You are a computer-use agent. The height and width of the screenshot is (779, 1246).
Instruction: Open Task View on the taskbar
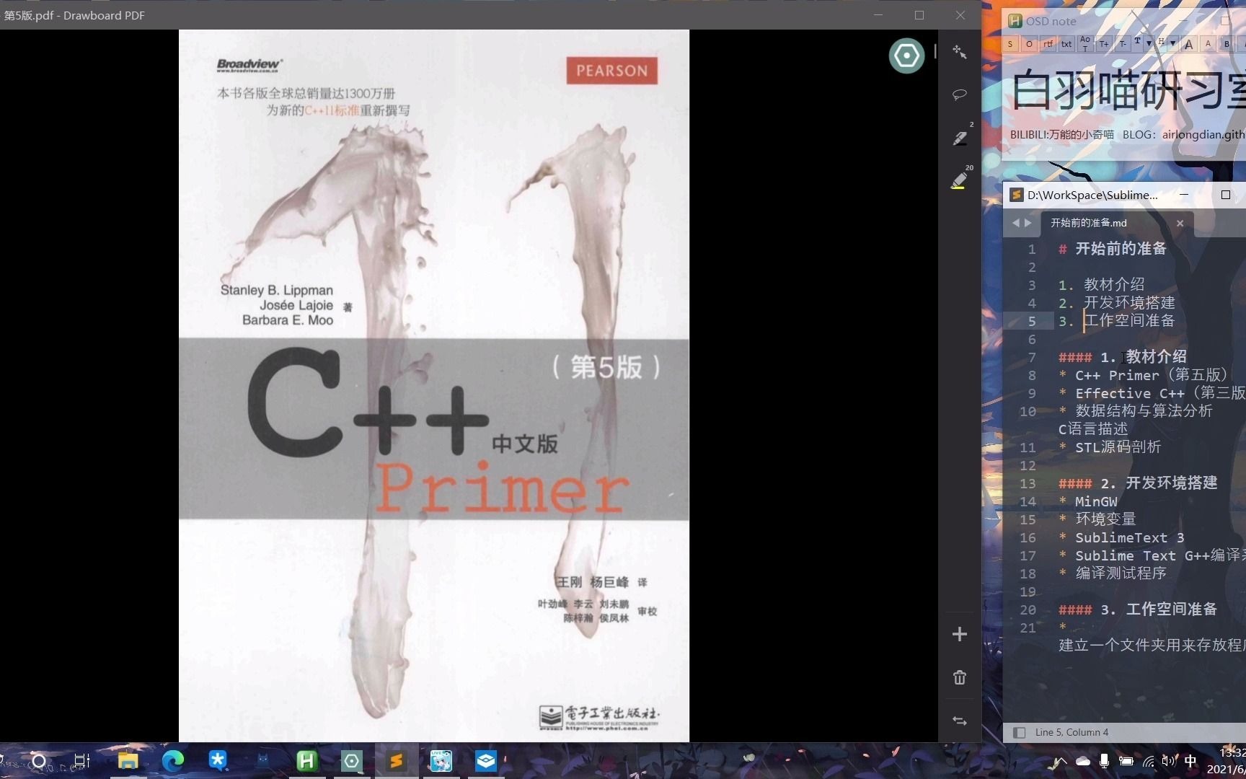[81, 761]
